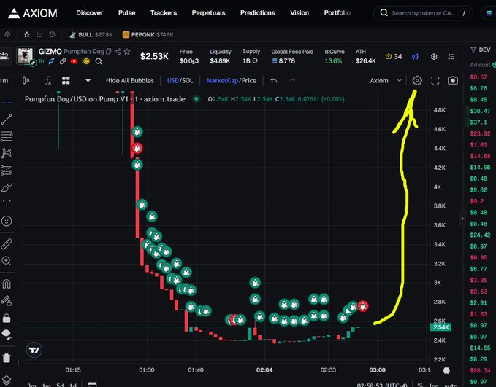
Task: Open the Pulse tab
Action: click(126, 13)
